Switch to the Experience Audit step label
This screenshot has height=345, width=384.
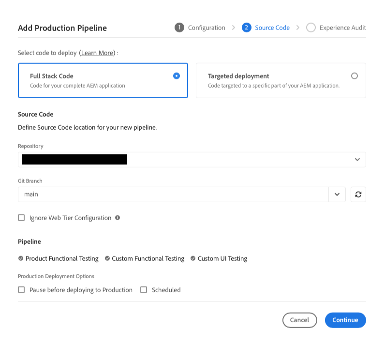tap(342, 28)
